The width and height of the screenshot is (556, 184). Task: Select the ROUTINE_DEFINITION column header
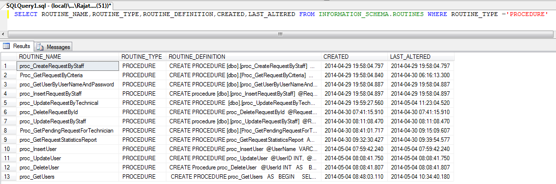tap(243, 56)
